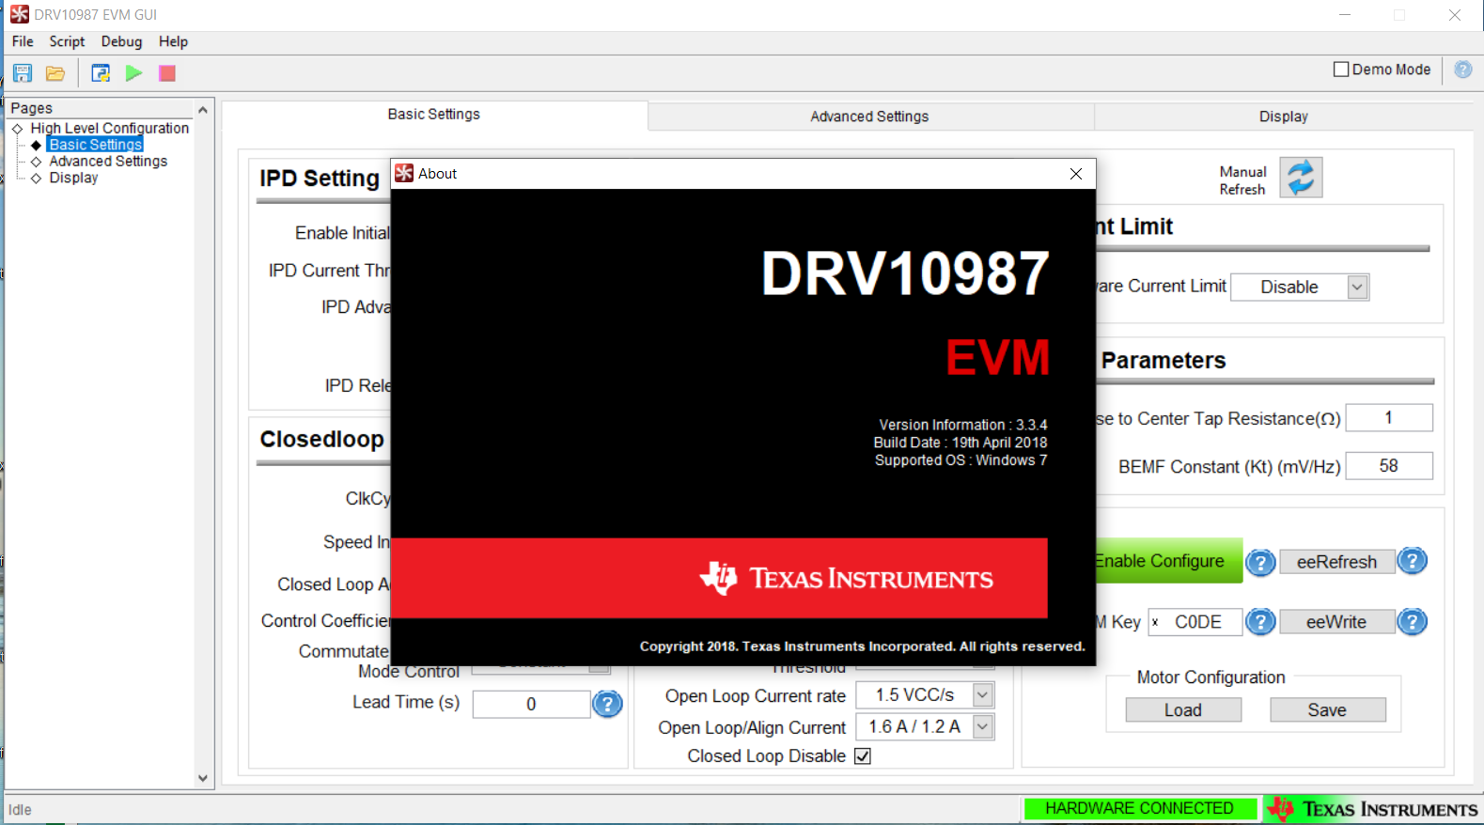Screen dimensions: 1484x825
Task: Select Display in the Pages tree
Action: 73,178
